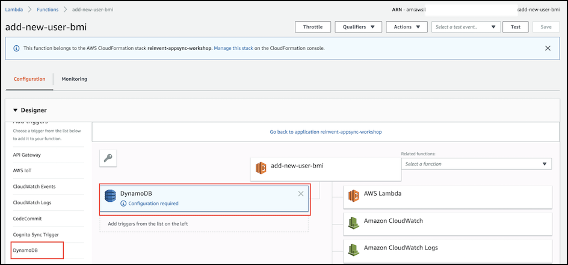Image resolution: width=568 pixels, height=265 pixels.
Task: Click the Manage this stack link
Action: click(233, 48)
